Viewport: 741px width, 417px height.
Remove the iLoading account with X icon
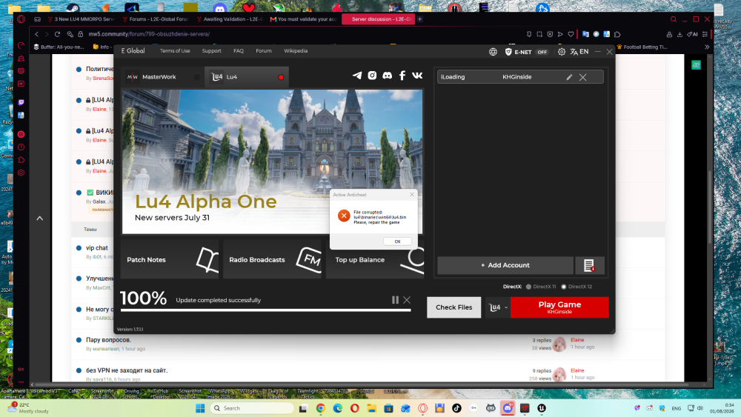pyautogui.click(x=582, y=77)
